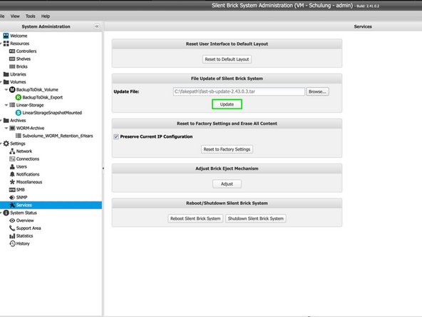The image size is (422, 317).
Task: Click the Libraries folder icon
Action: [x=6, y=74]
